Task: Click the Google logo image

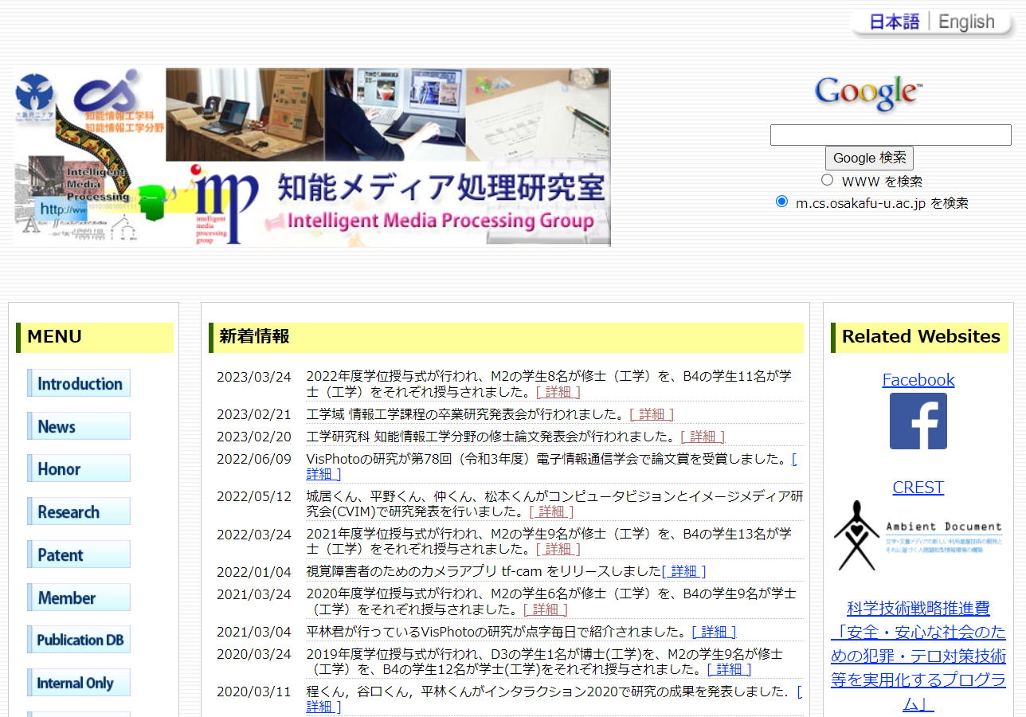Action: [868, 93]
